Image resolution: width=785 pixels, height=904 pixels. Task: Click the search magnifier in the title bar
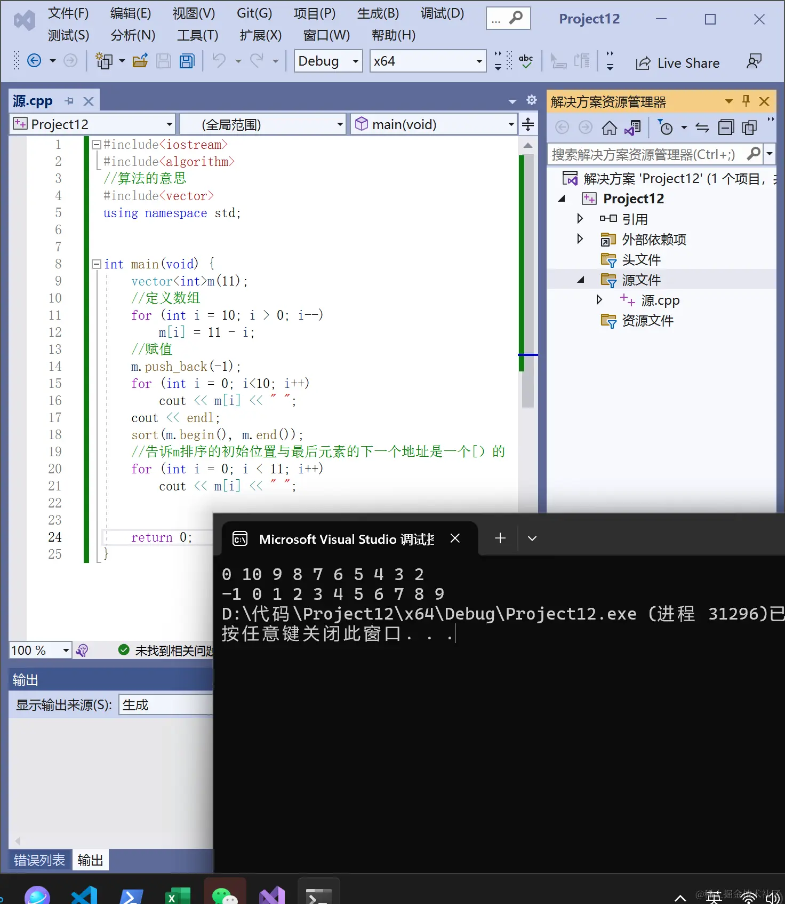coord(516,18)
